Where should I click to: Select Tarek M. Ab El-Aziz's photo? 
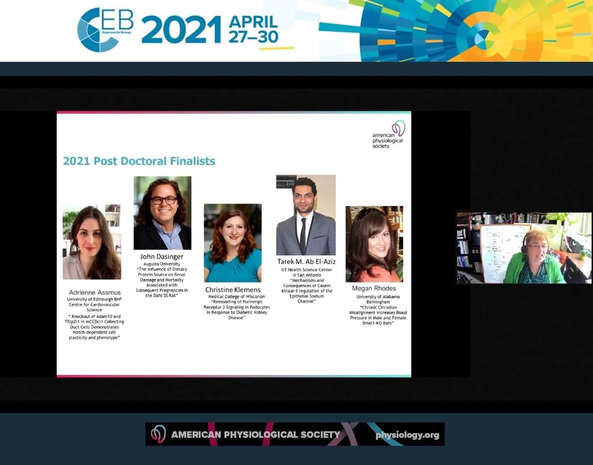[306, 215]
